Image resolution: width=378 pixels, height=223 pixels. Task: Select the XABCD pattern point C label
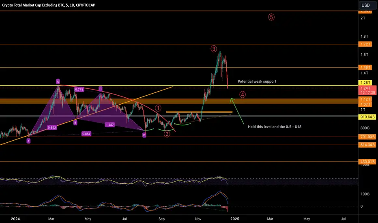(100, 89)
